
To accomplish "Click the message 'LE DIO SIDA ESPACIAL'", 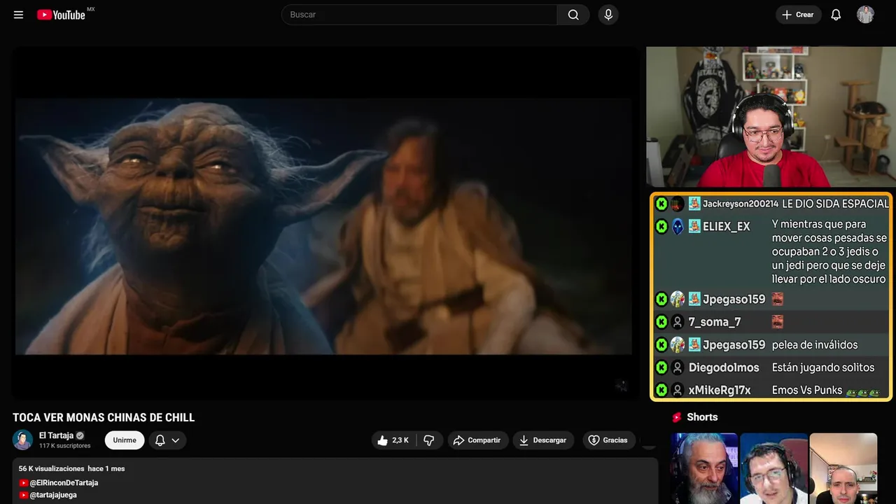I will (x=835, y=204).
